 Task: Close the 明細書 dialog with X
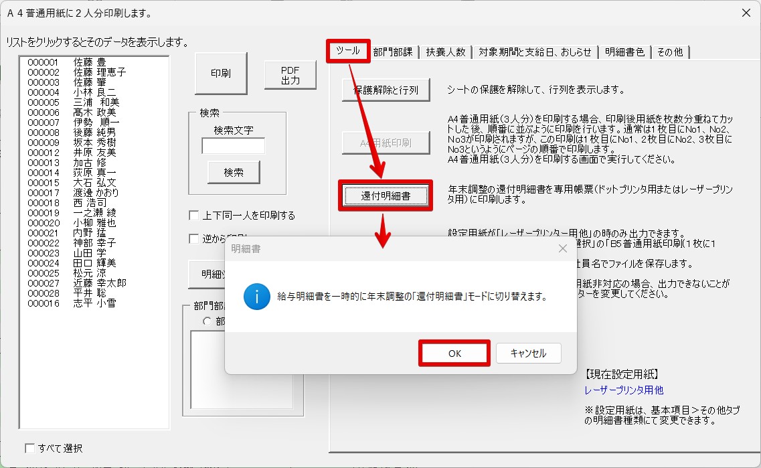[562, 248]
